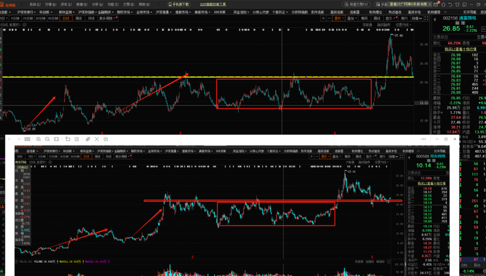Open the 多窗 multi-window button
This screenshot has width=486, height=276.
tap(382, 4)
